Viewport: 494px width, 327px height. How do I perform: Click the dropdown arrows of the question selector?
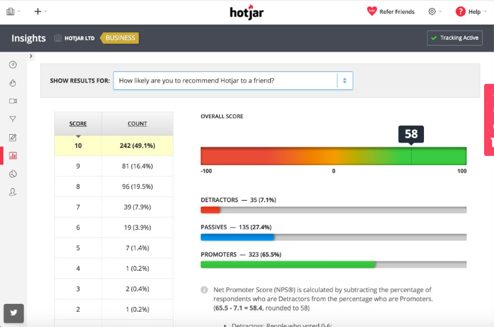(345, 81)
